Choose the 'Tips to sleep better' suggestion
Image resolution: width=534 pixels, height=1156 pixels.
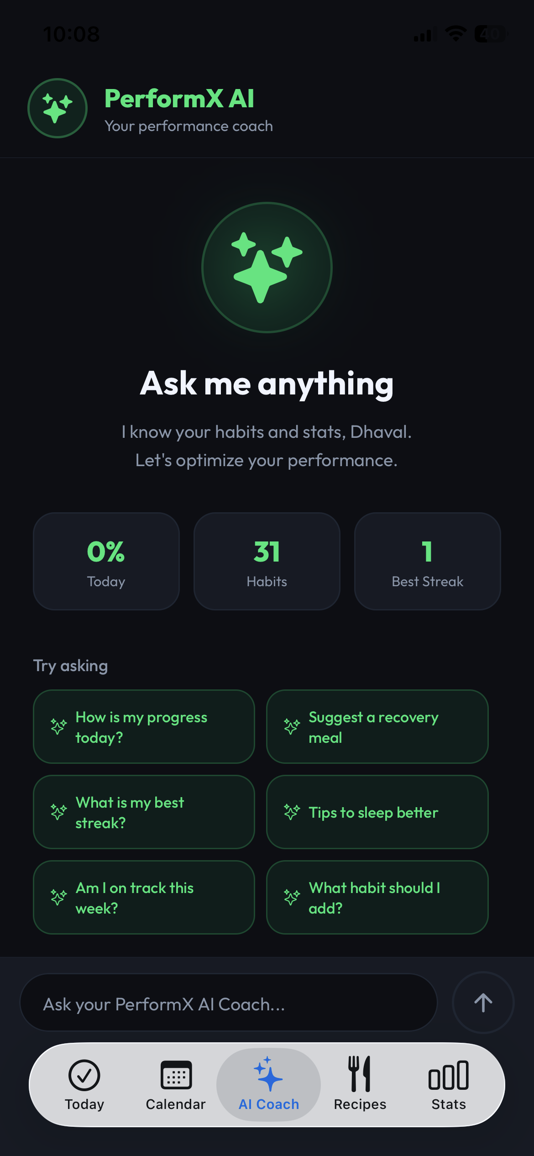[x=377, y=812]
